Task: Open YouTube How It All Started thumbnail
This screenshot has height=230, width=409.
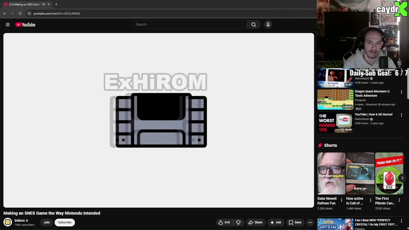Action: coord(335,122)
